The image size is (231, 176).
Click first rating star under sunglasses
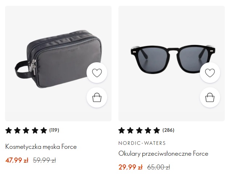click(122, 130)
